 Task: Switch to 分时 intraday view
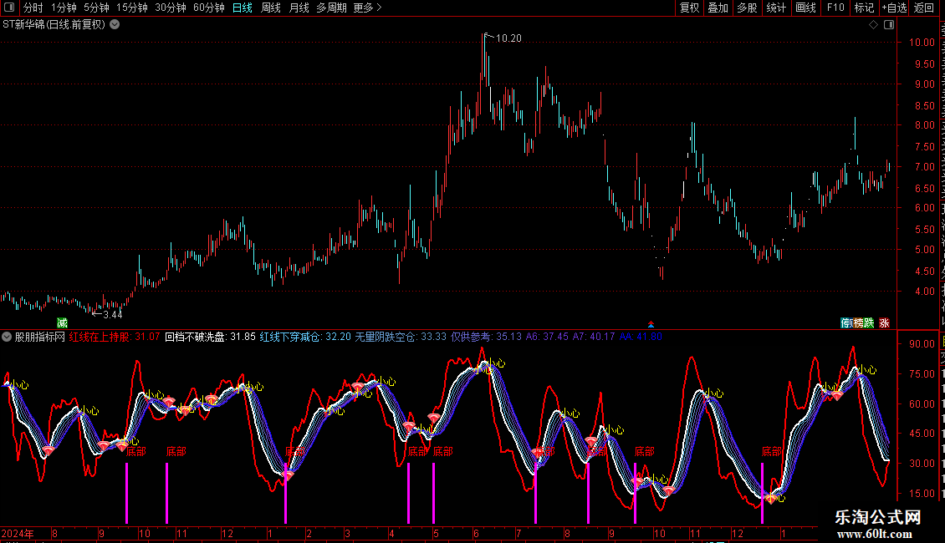pyautogui.click(x=33, y=8)
